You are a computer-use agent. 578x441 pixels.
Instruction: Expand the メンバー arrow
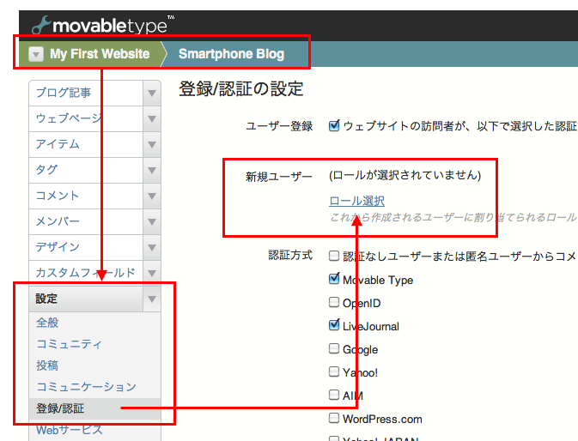click(x=152, y=222)
